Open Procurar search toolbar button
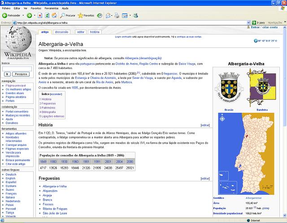Screen dimensions: 287x223 tap(68, 16)
